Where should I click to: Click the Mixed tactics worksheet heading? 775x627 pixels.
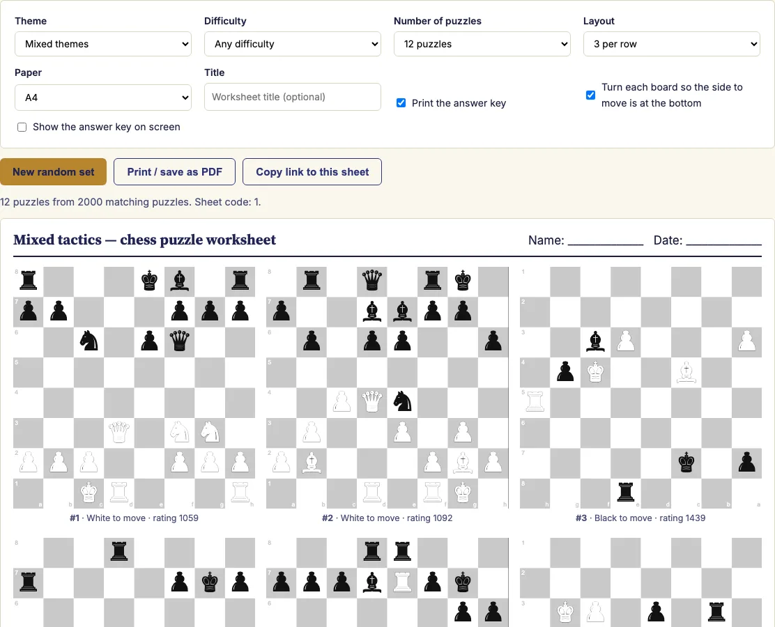144,240
